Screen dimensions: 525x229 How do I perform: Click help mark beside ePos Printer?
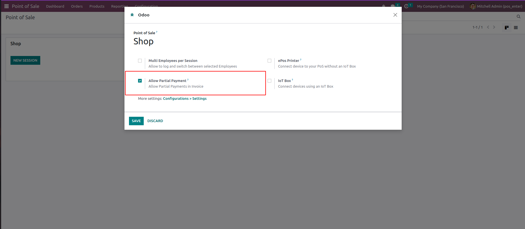click(301, 59)
